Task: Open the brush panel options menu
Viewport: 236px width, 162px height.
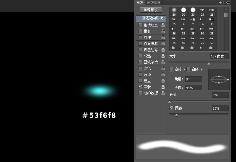Action: [x=227, y=3]
